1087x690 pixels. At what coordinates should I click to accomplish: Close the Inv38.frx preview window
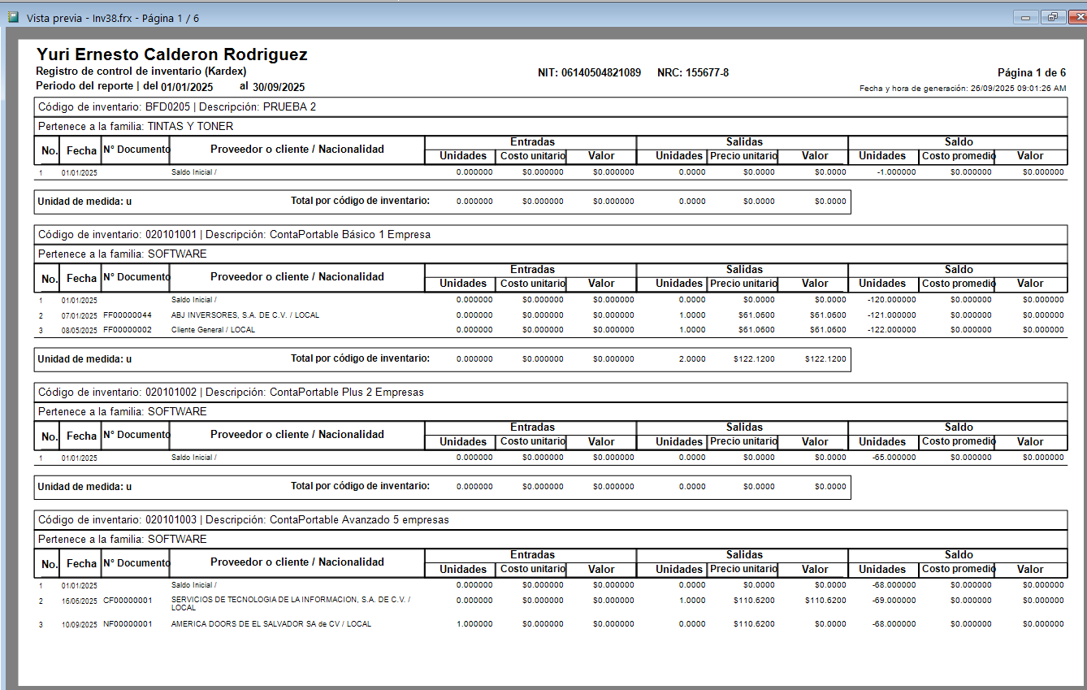(1074, 17)
